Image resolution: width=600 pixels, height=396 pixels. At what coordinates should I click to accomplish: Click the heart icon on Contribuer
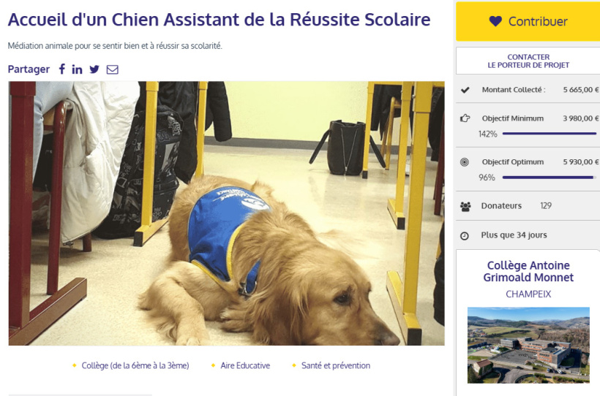[x=495, y=21]
